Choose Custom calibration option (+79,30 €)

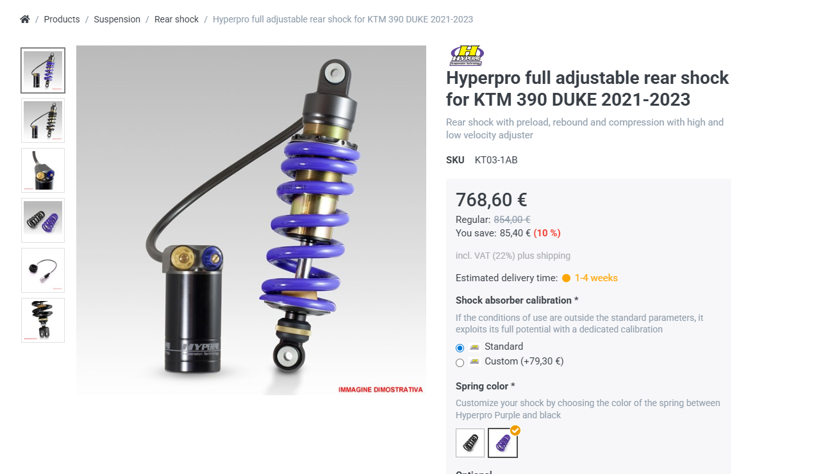[460, 363]
